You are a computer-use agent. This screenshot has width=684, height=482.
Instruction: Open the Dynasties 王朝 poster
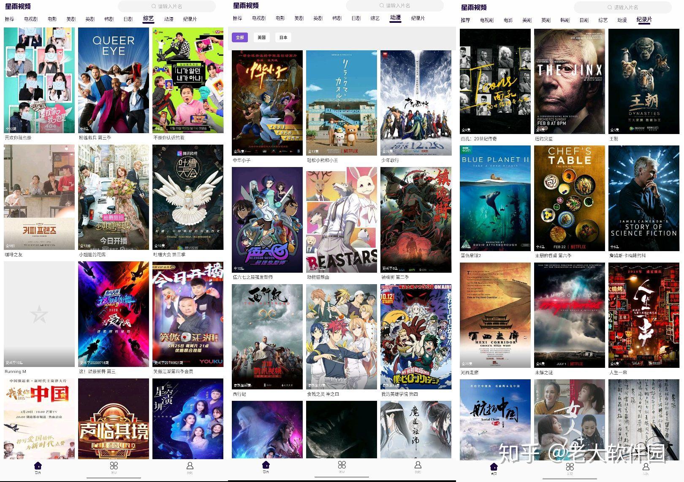(644, 81)
